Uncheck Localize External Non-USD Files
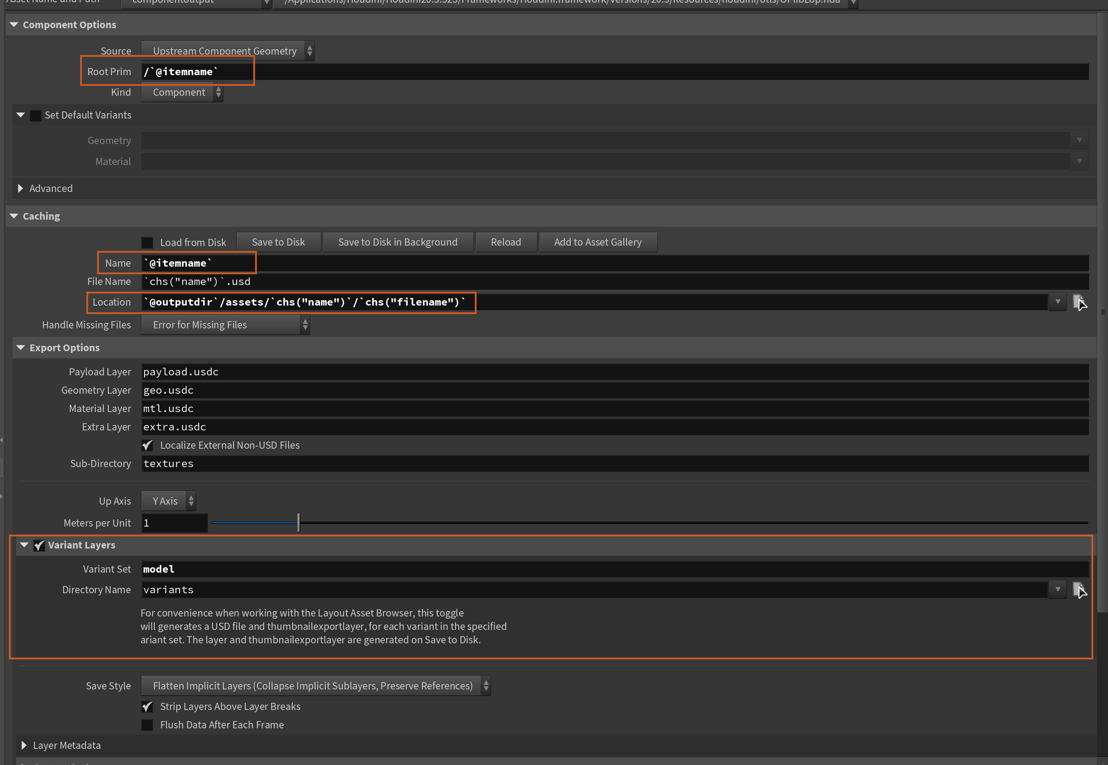1108x765 pixels. pos(147,445)
